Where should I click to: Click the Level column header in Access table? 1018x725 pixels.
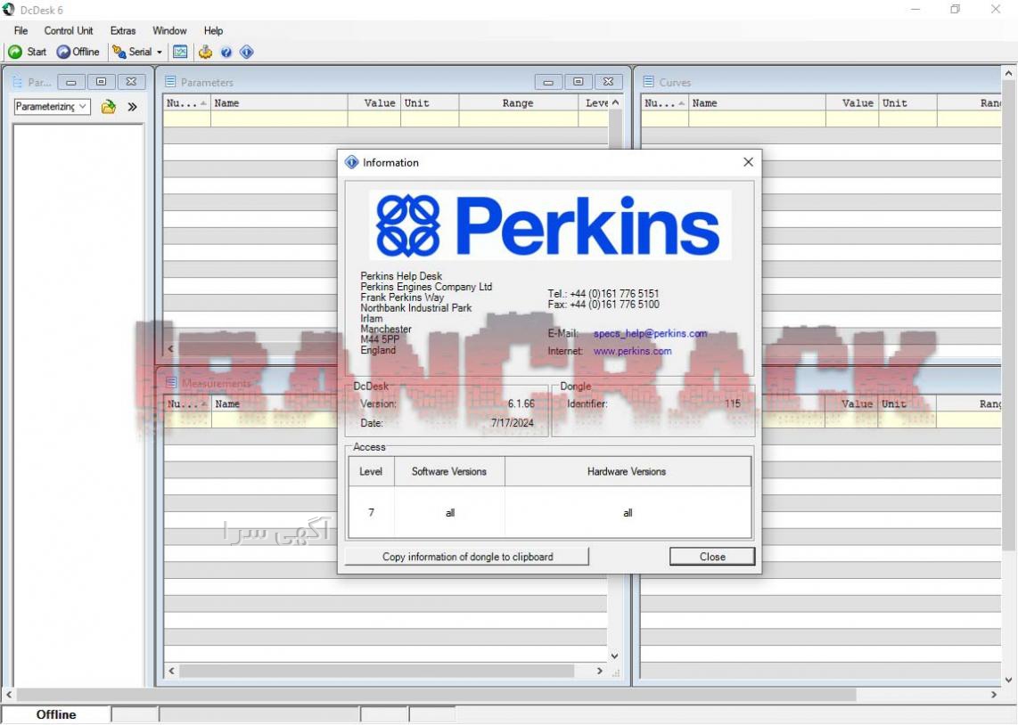pos(371,471)
